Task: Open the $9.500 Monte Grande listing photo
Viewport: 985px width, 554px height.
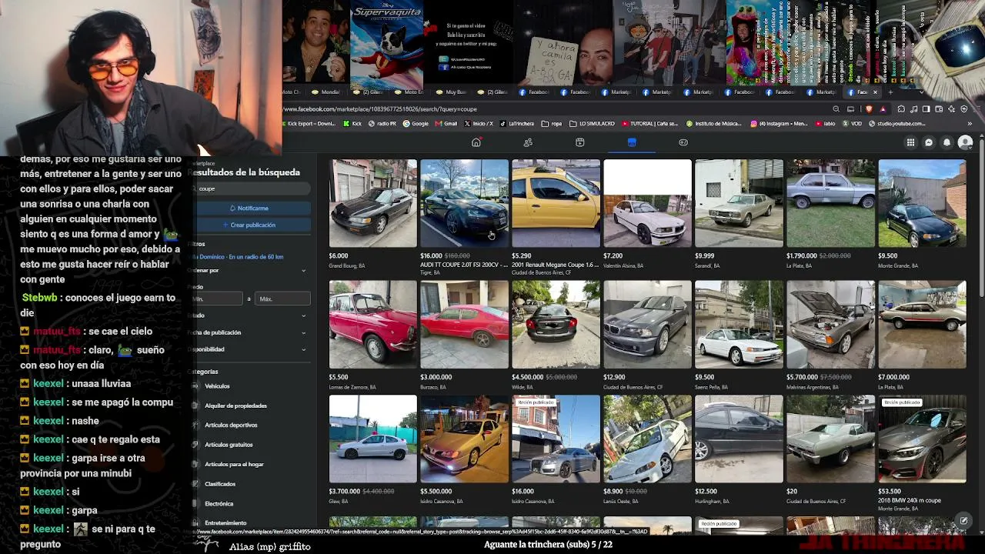Action: 922,203
